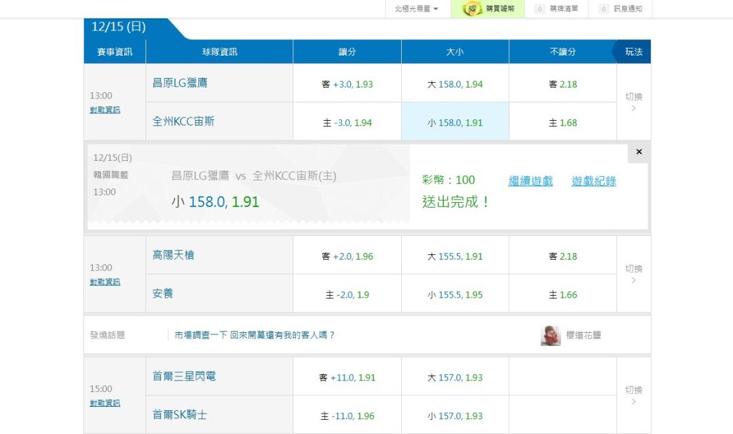
Task: Click the 大小 column header
Action: click(x=455, y=52)
